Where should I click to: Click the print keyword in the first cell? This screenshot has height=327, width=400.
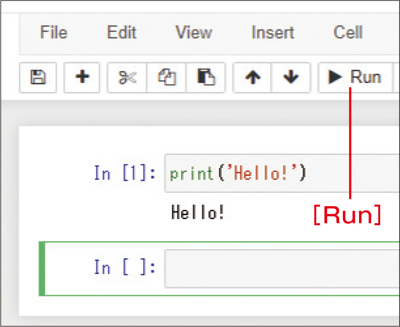(192, 174)
